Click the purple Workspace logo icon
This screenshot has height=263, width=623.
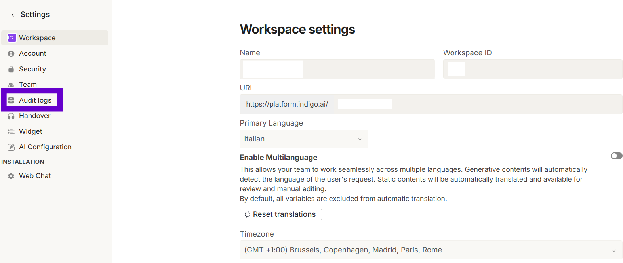[11, 38]
